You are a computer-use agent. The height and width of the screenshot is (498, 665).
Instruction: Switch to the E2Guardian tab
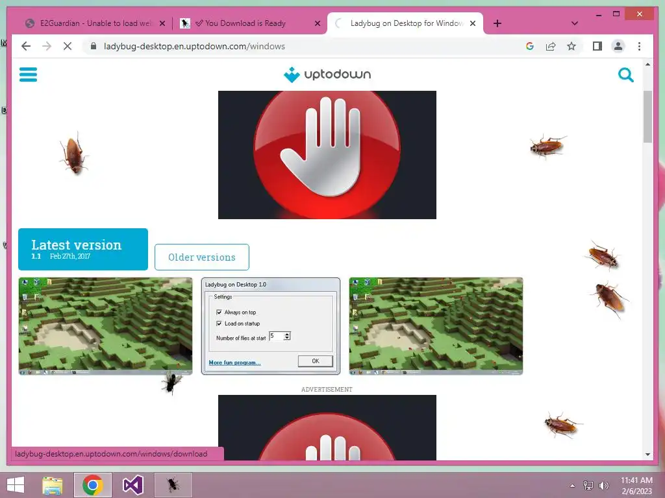pos(95,23)
